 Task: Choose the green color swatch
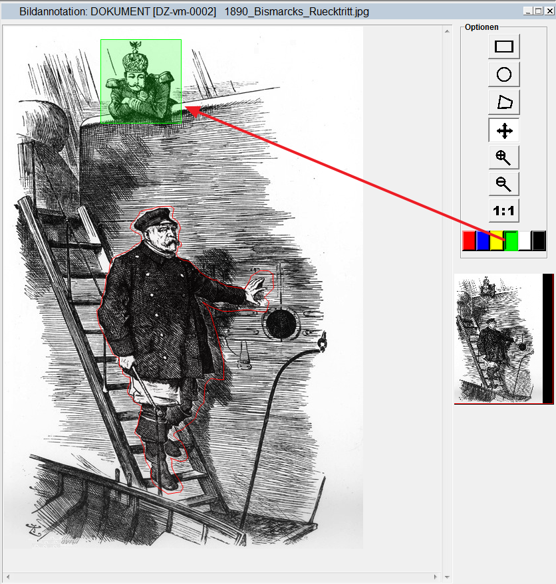[x=511, y=241]
